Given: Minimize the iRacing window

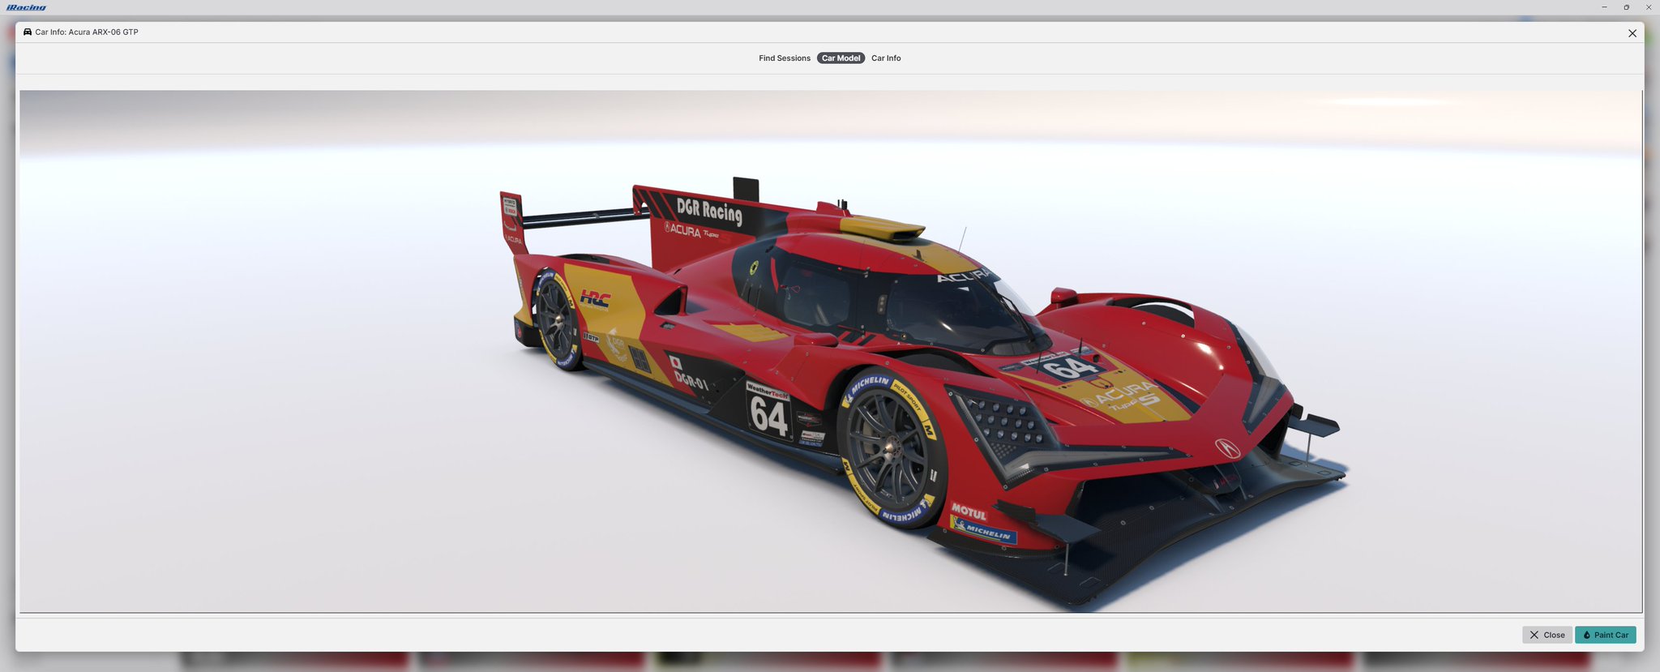Looking at the screenshot, I should pos(1604,7).
